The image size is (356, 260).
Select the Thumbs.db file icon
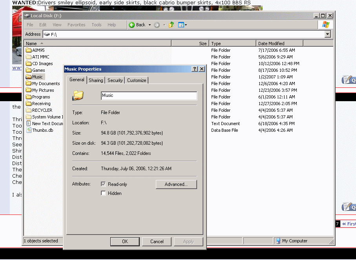coord(29,130)
